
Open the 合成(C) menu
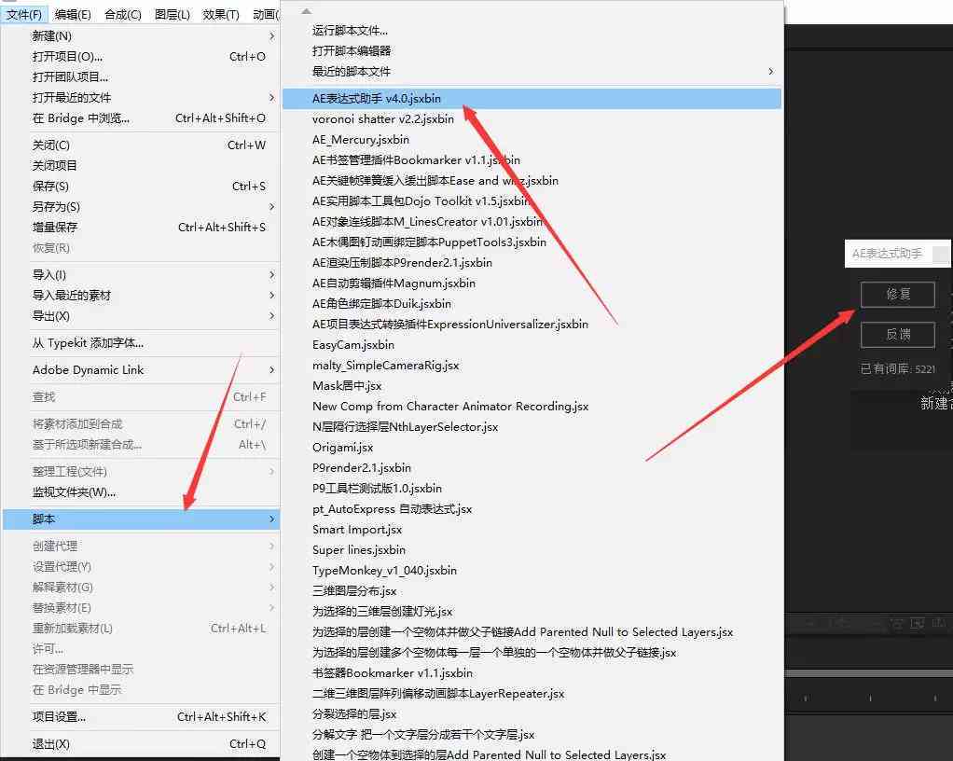(123, 15)
